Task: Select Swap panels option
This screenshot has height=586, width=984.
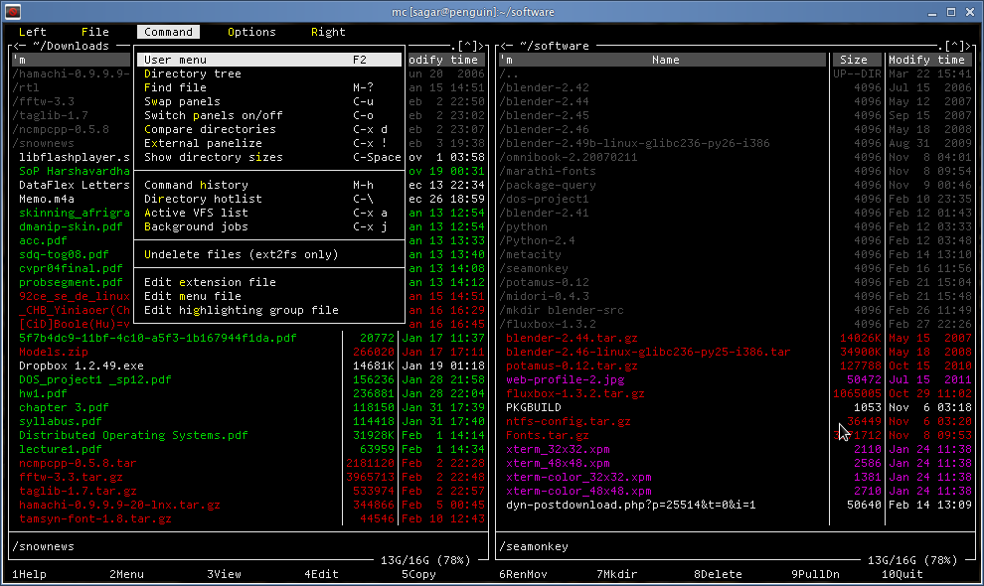Action: 269,101
